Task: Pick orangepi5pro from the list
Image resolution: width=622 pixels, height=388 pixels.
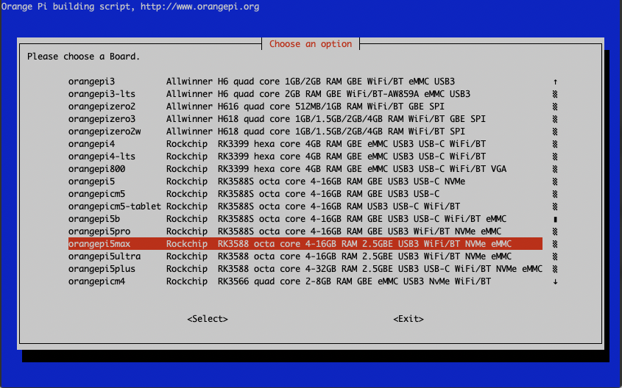Action: 305,231
